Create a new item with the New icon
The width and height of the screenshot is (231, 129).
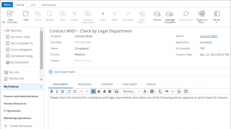(x=26, y=14)
